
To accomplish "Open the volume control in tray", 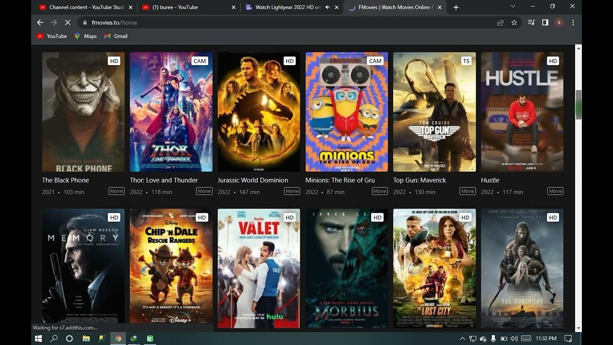I will [514, 338].
